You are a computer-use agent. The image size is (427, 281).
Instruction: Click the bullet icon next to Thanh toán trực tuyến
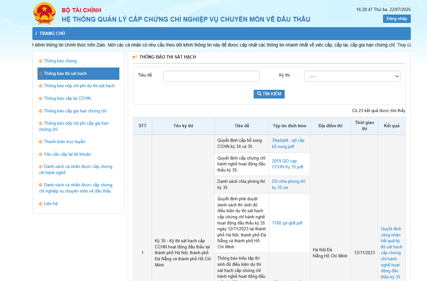point(40,142)
